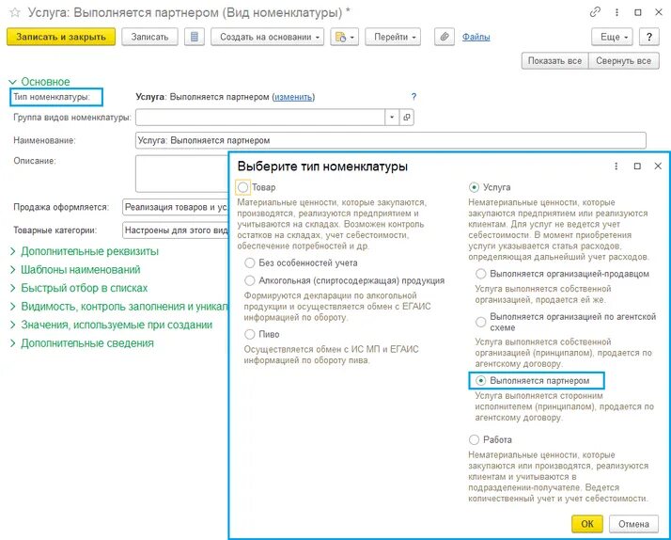671x540 pixels.
Task: Click Товарные категории field
Action: click(x=176, y=230)
